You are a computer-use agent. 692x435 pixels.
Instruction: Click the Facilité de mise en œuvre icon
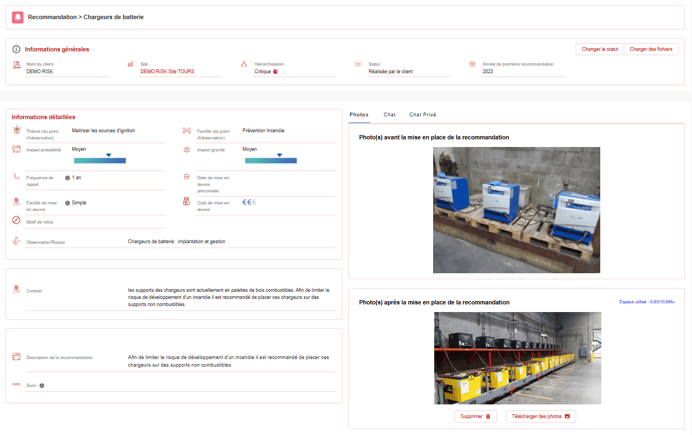16,202
